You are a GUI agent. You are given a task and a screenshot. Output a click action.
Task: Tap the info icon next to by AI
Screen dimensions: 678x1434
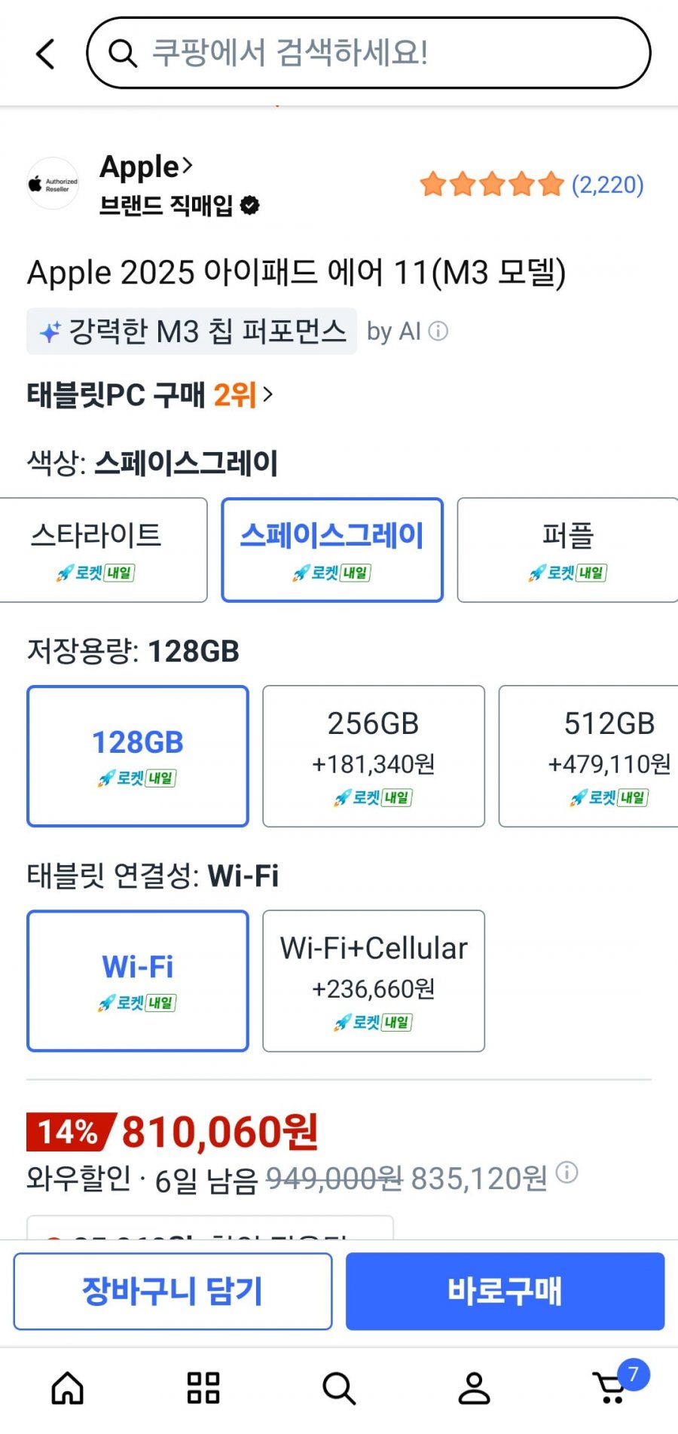[x=438, y=332]
